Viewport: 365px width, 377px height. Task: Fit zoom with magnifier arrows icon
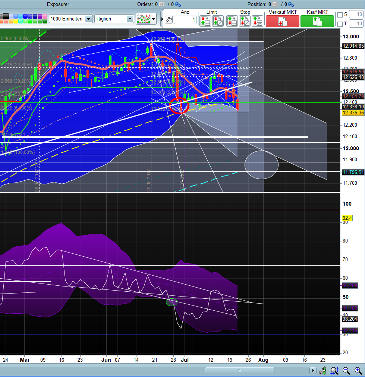click(334, 371)
